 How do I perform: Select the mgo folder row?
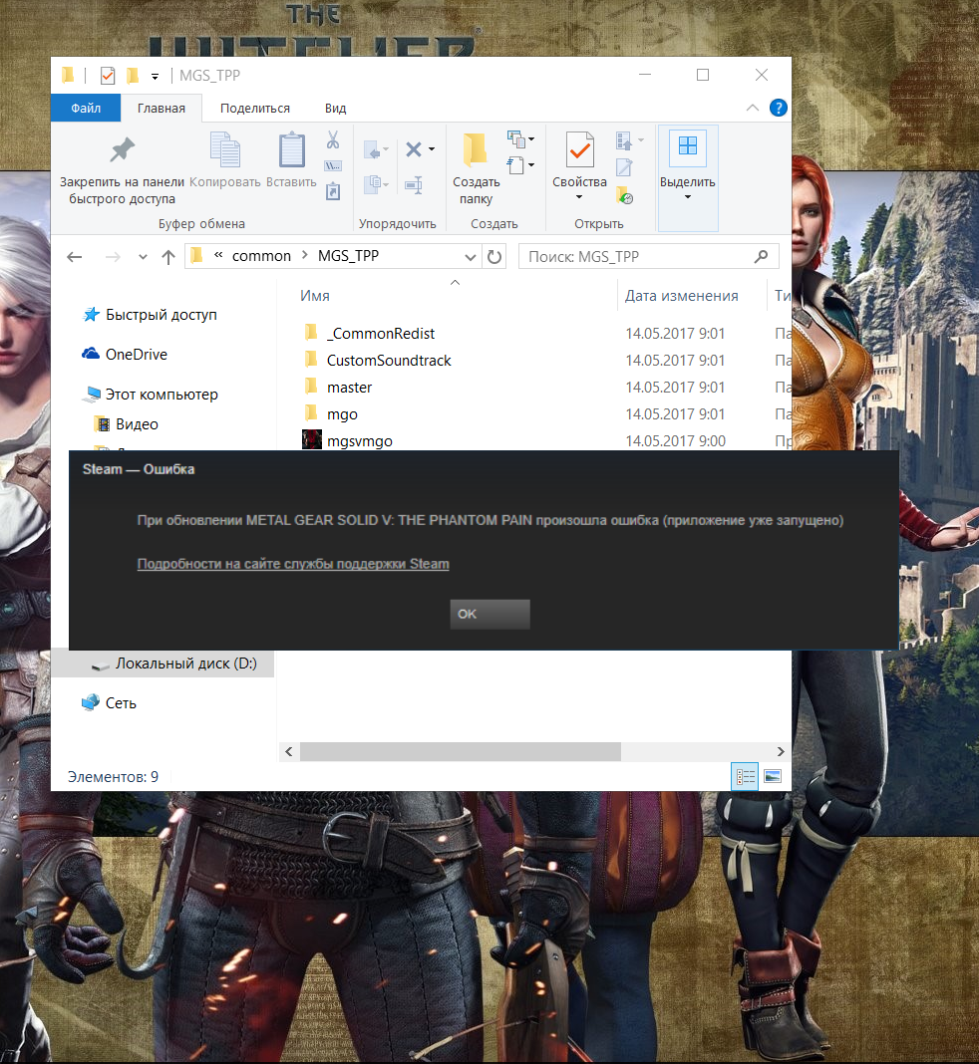click(x=342, y=413)
